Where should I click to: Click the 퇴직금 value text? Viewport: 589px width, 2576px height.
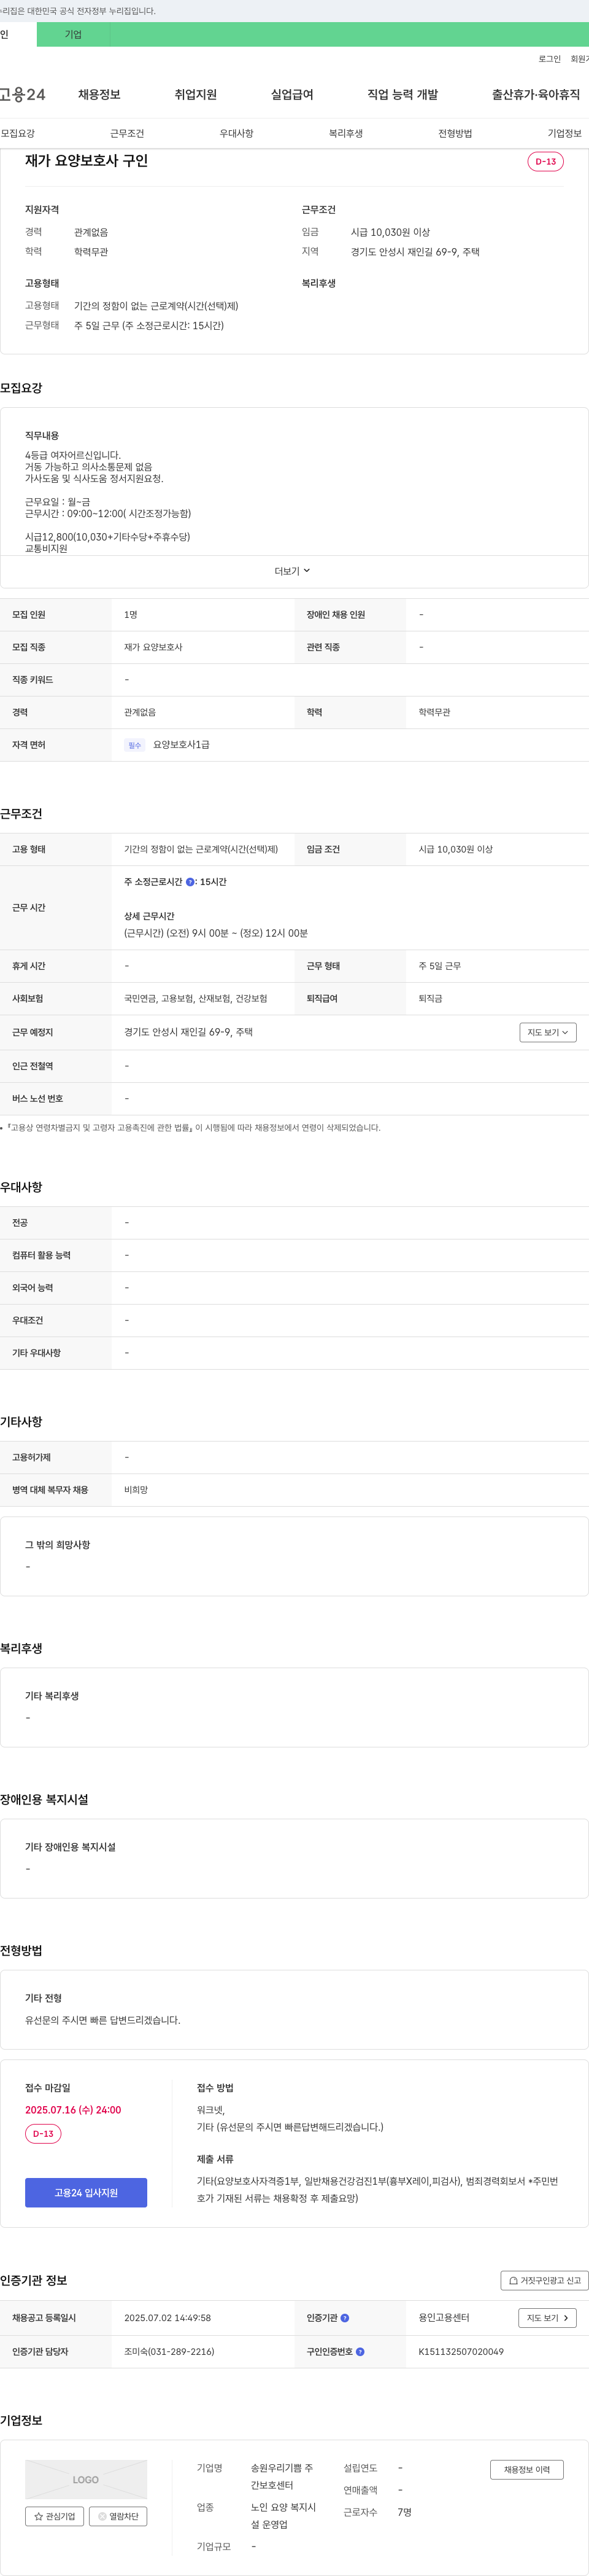(430, 999)
